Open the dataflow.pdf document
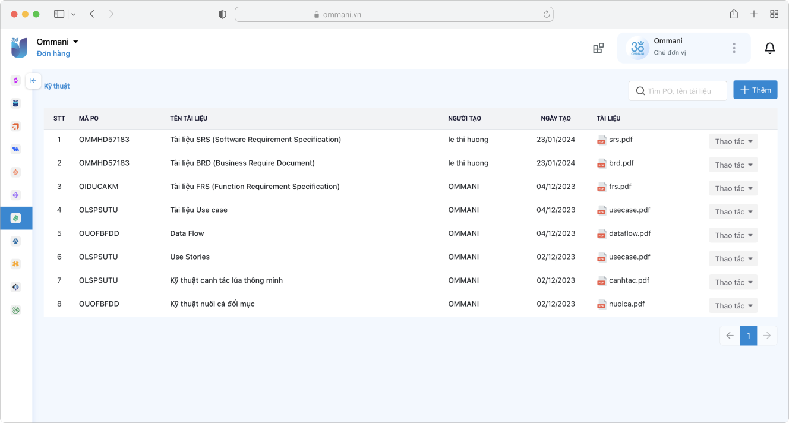This screenshot has height=423, width=789. (629, 233)
